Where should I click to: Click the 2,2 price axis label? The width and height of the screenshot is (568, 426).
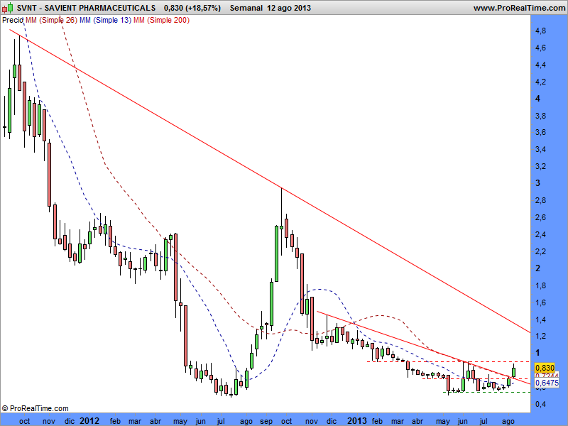(541, 251)
